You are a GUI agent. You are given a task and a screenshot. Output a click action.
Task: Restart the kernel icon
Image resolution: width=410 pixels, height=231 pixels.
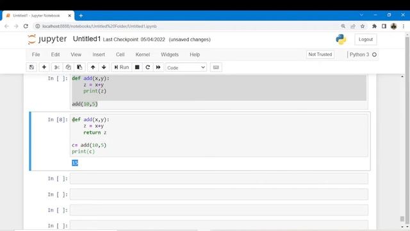click(148, 67)
